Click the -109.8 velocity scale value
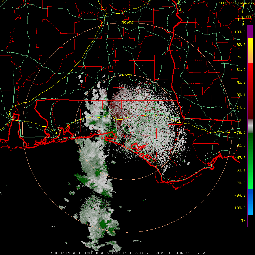Image resolution: width=255 pixels, height=255 pixels. coord(239,208)
